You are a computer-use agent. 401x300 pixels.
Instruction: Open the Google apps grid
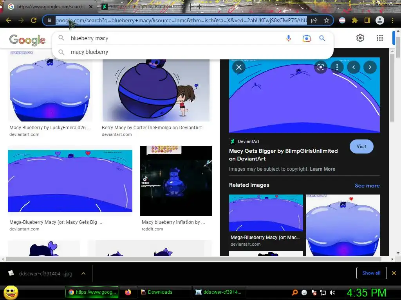(x=380, y=38)
